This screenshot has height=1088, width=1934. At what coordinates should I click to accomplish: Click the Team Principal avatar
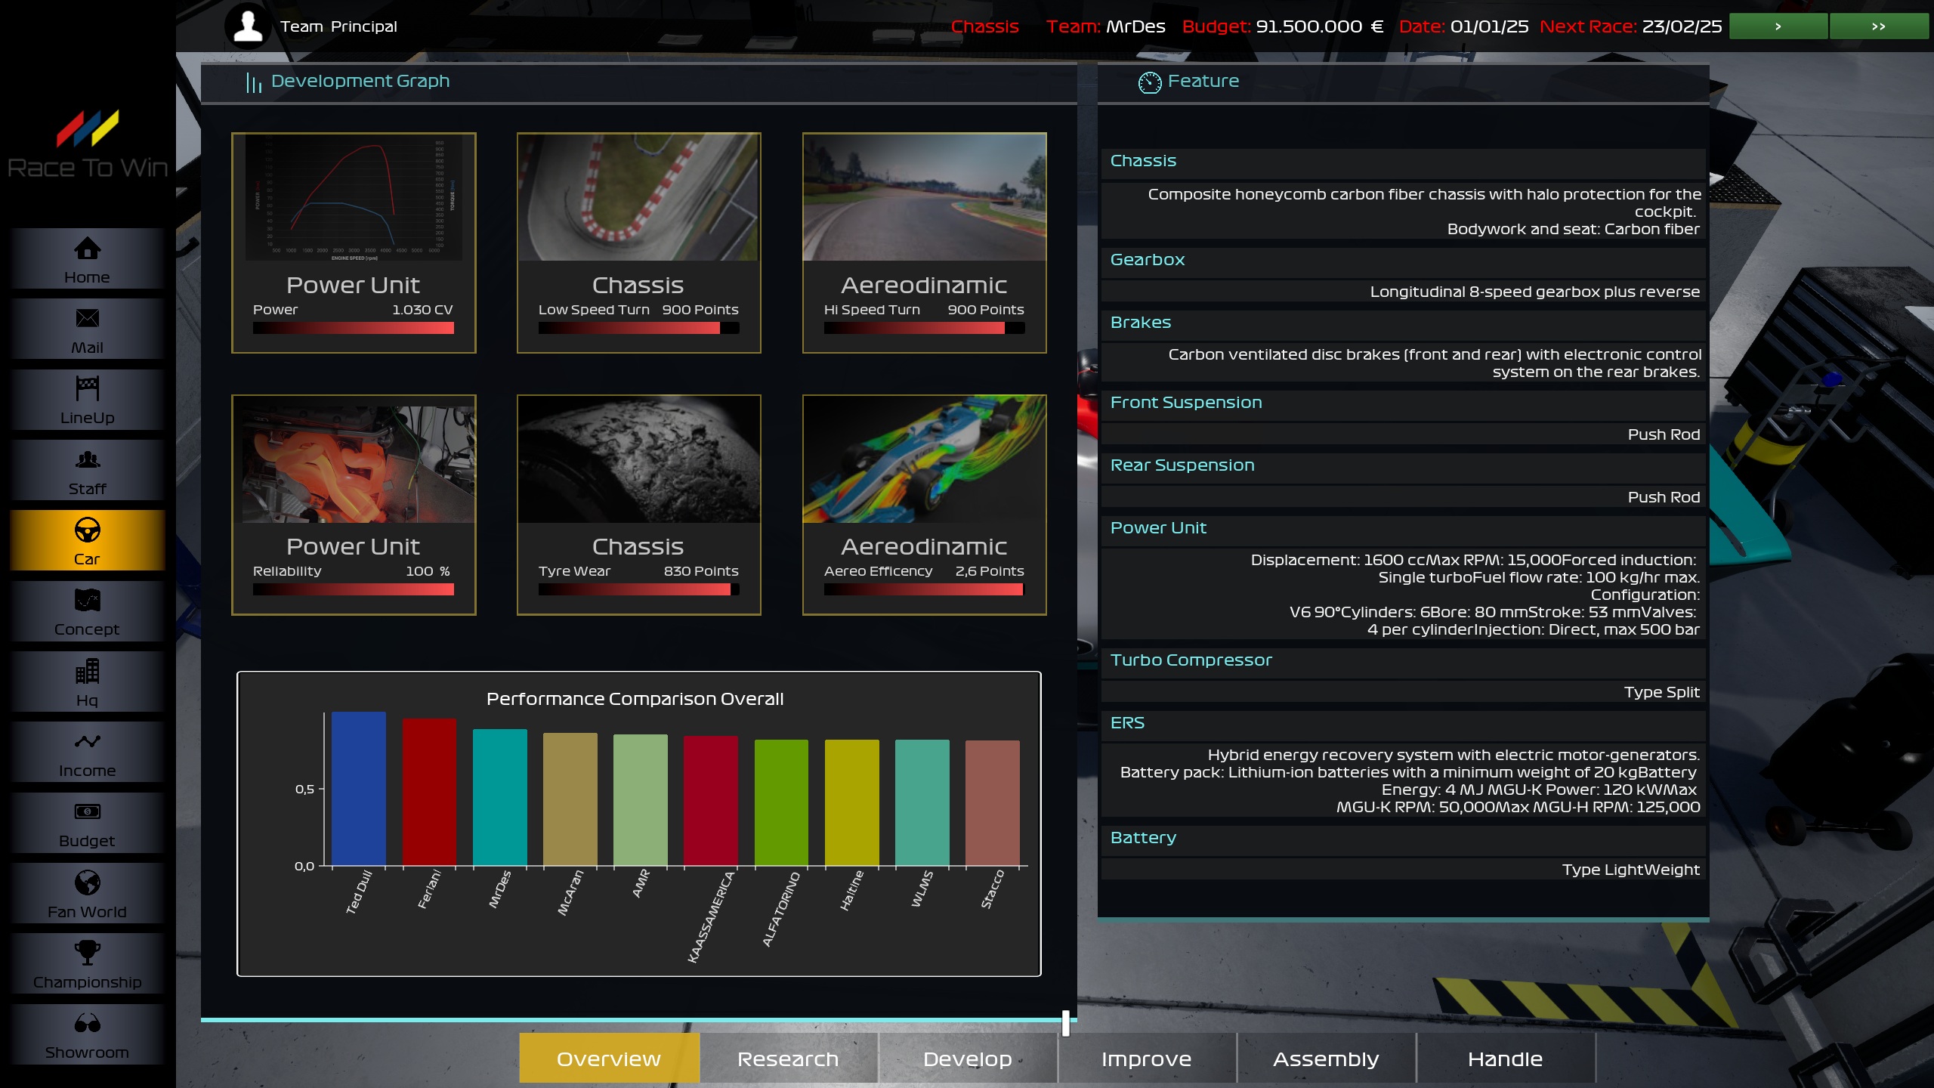pos(248,26)
